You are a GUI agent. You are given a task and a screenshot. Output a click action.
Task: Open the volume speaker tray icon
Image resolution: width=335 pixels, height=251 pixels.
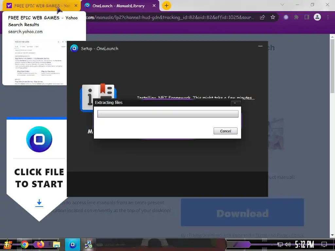[x=288, y=244]
